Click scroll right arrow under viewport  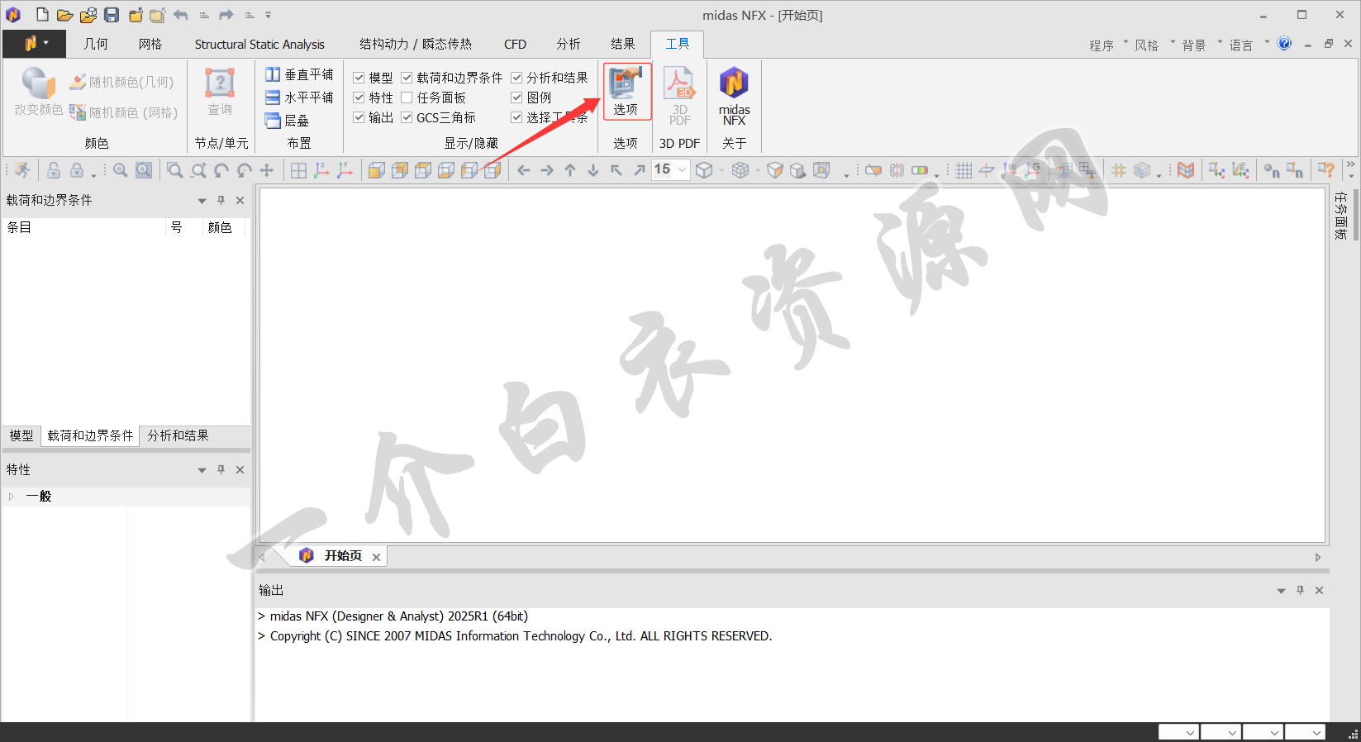[x=1318, y=558]
